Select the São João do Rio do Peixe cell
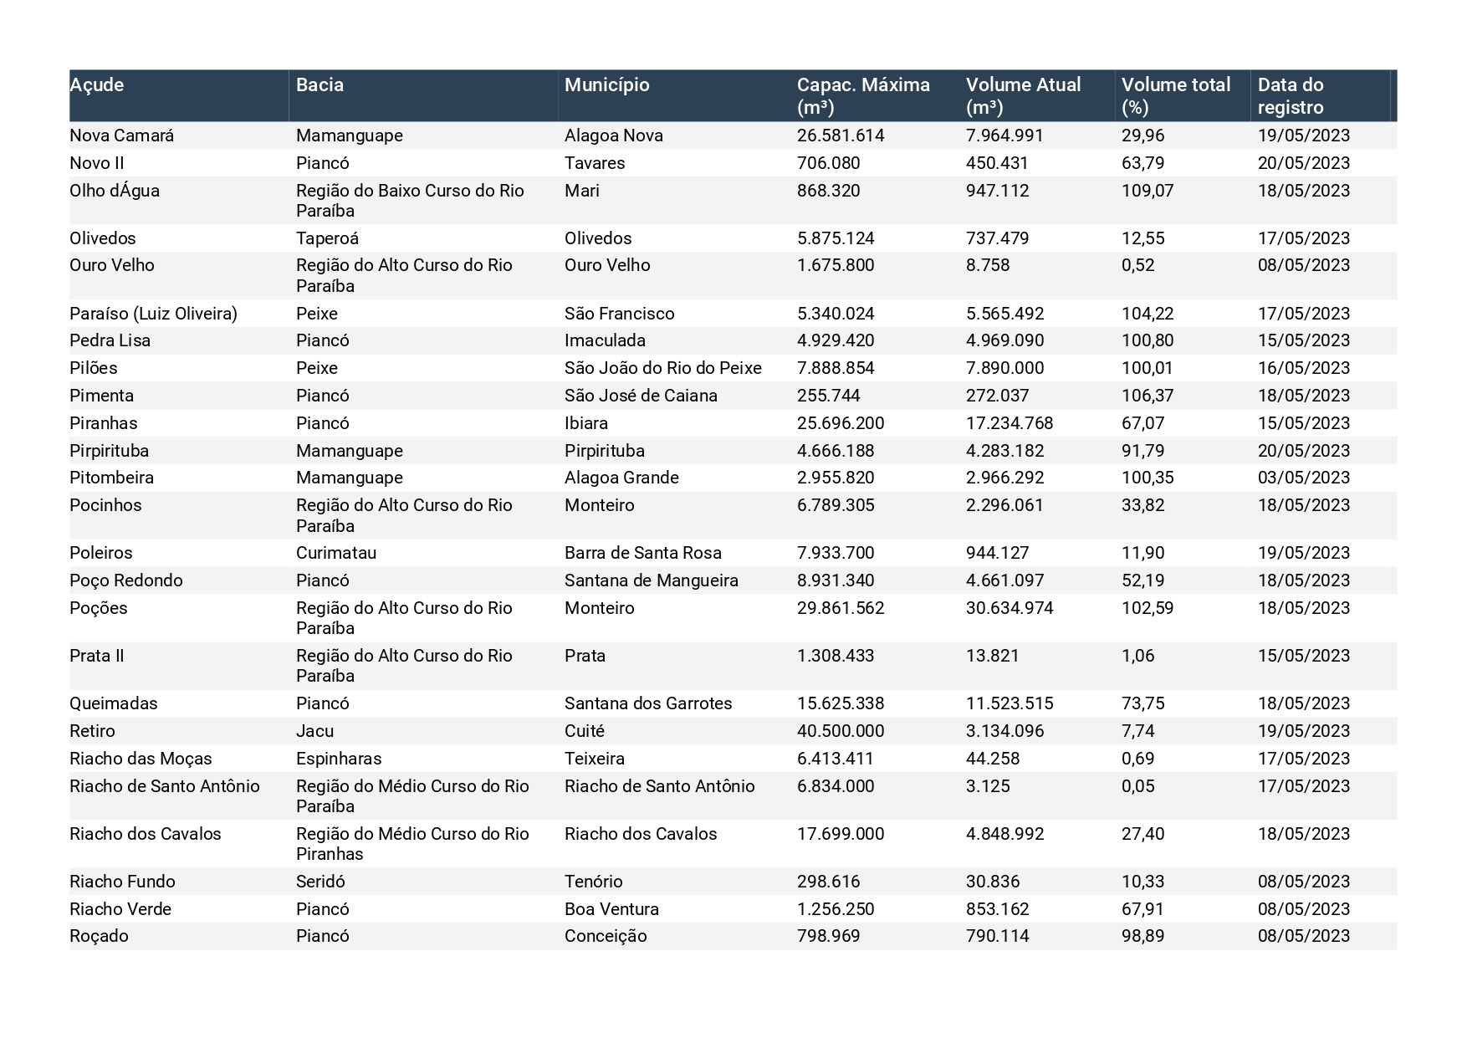The width and height of the screenshot is (1467, 1038). [x=663, y=368]
